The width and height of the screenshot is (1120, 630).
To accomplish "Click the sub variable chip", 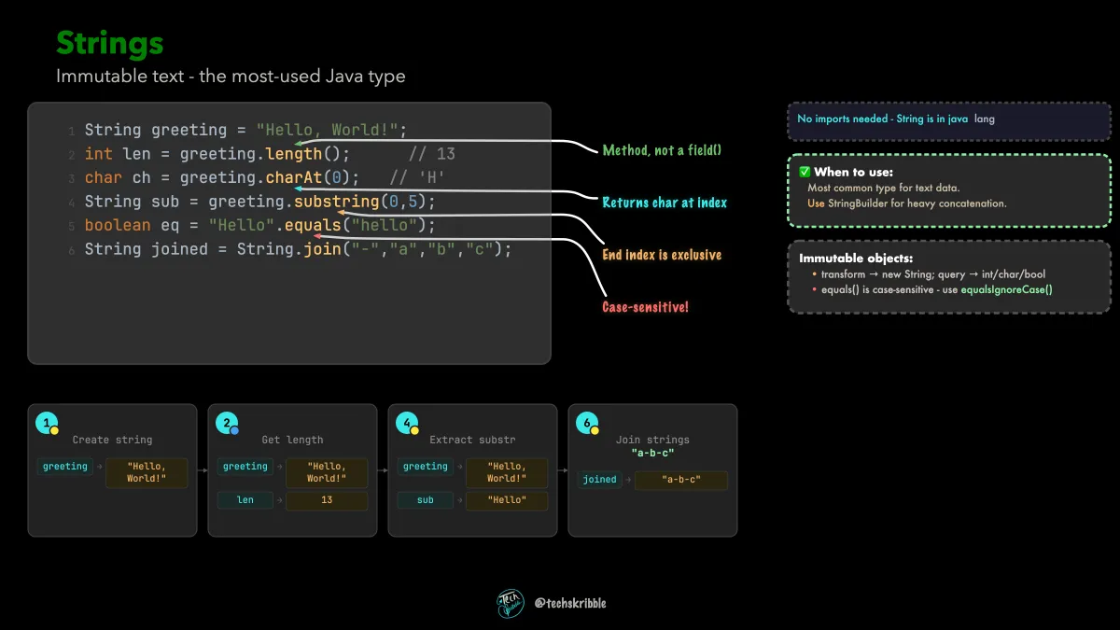I will click(x=426, y=500).
